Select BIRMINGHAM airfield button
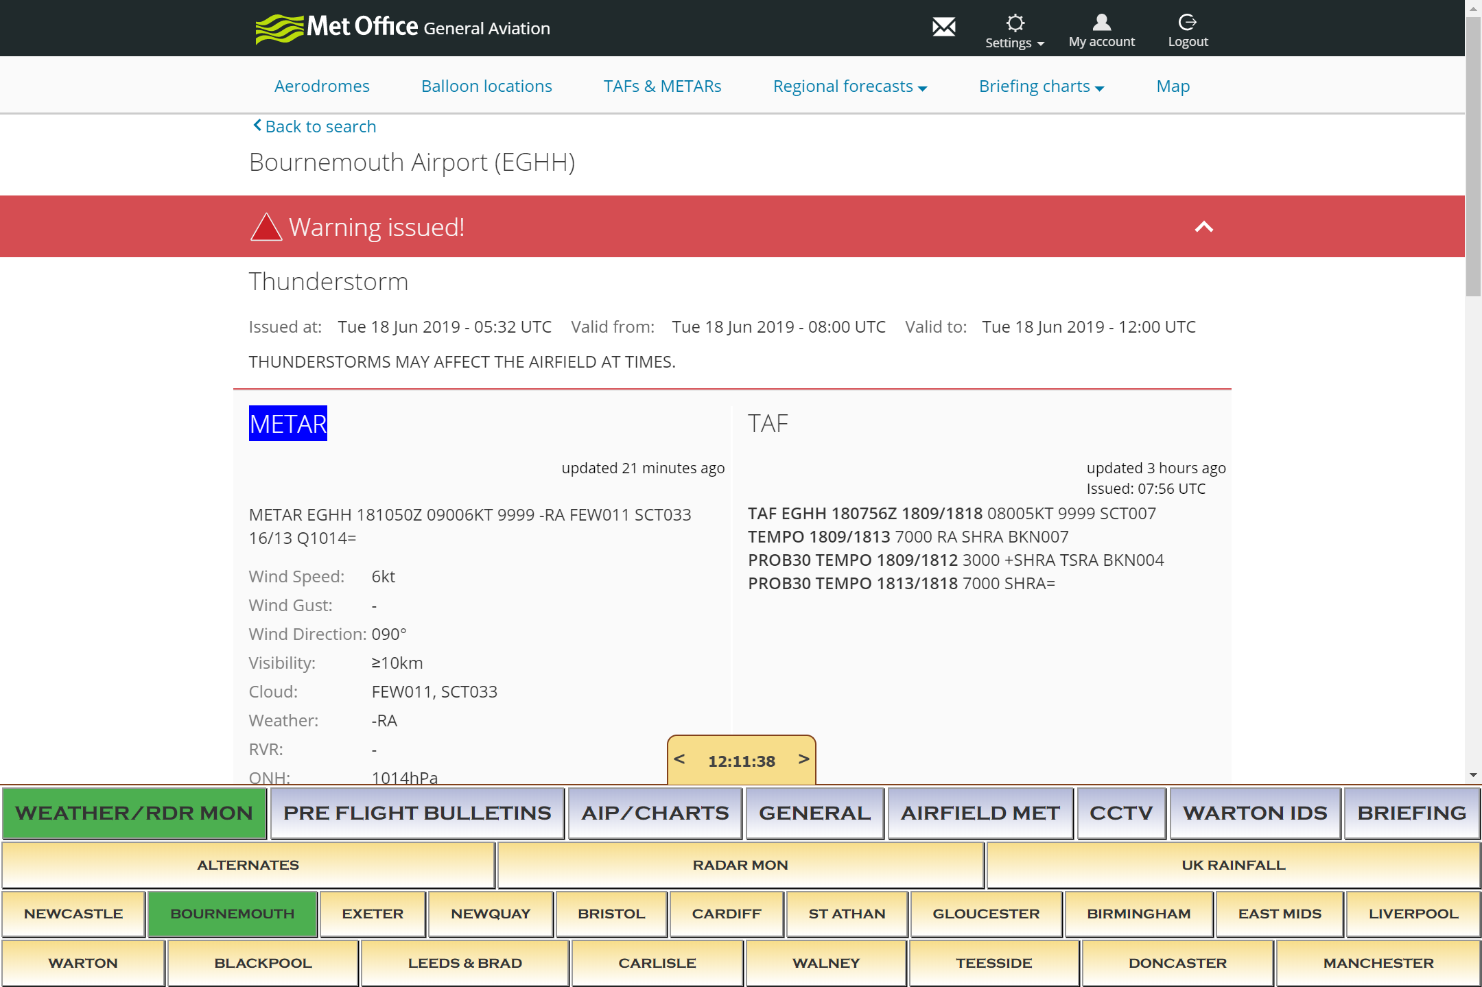 point(1139,914)
